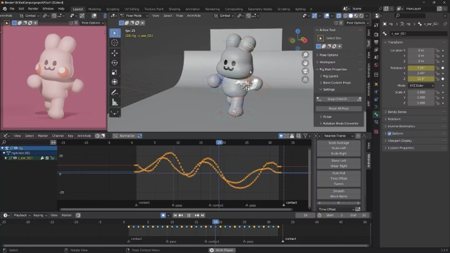Viewport: 450px width, 253px height.
Task: Click the End frame field in timeline
Action: click(358, 215)
